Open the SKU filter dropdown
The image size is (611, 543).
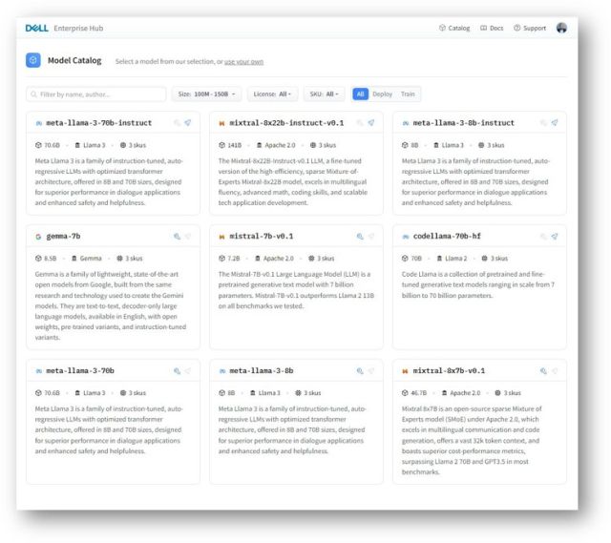click(x=325, y=94)
